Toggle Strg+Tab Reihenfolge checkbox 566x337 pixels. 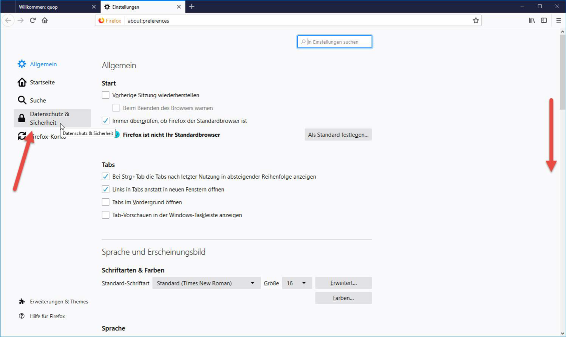click(x=105, y=176)
